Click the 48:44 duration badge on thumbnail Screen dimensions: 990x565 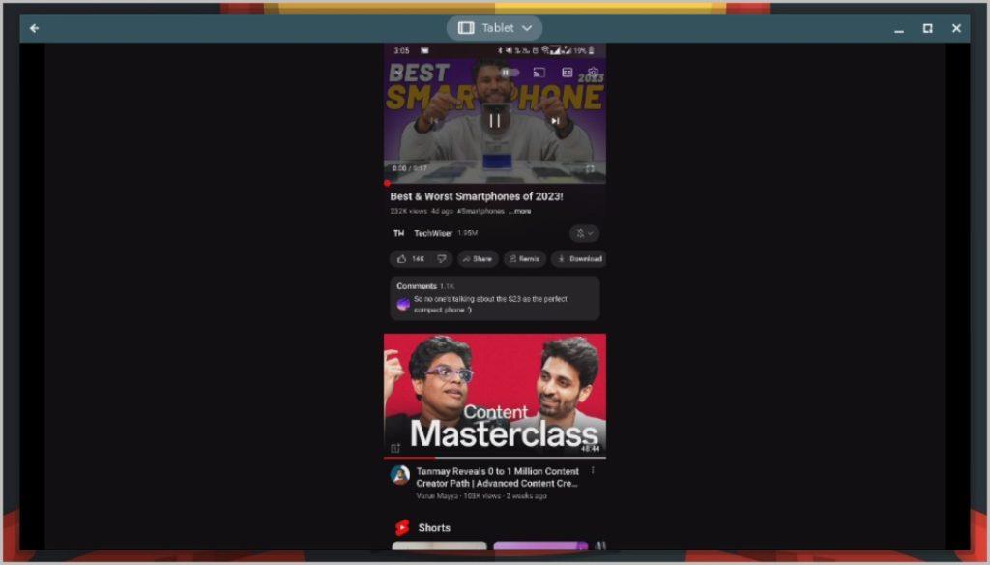point(591,449)
